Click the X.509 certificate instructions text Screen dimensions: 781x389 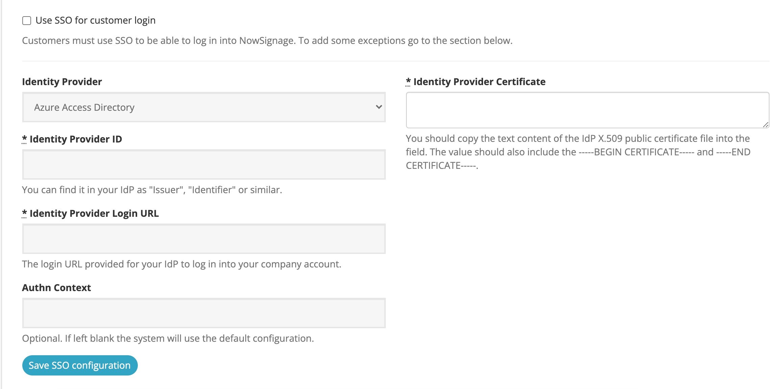(x=578, y=152)
